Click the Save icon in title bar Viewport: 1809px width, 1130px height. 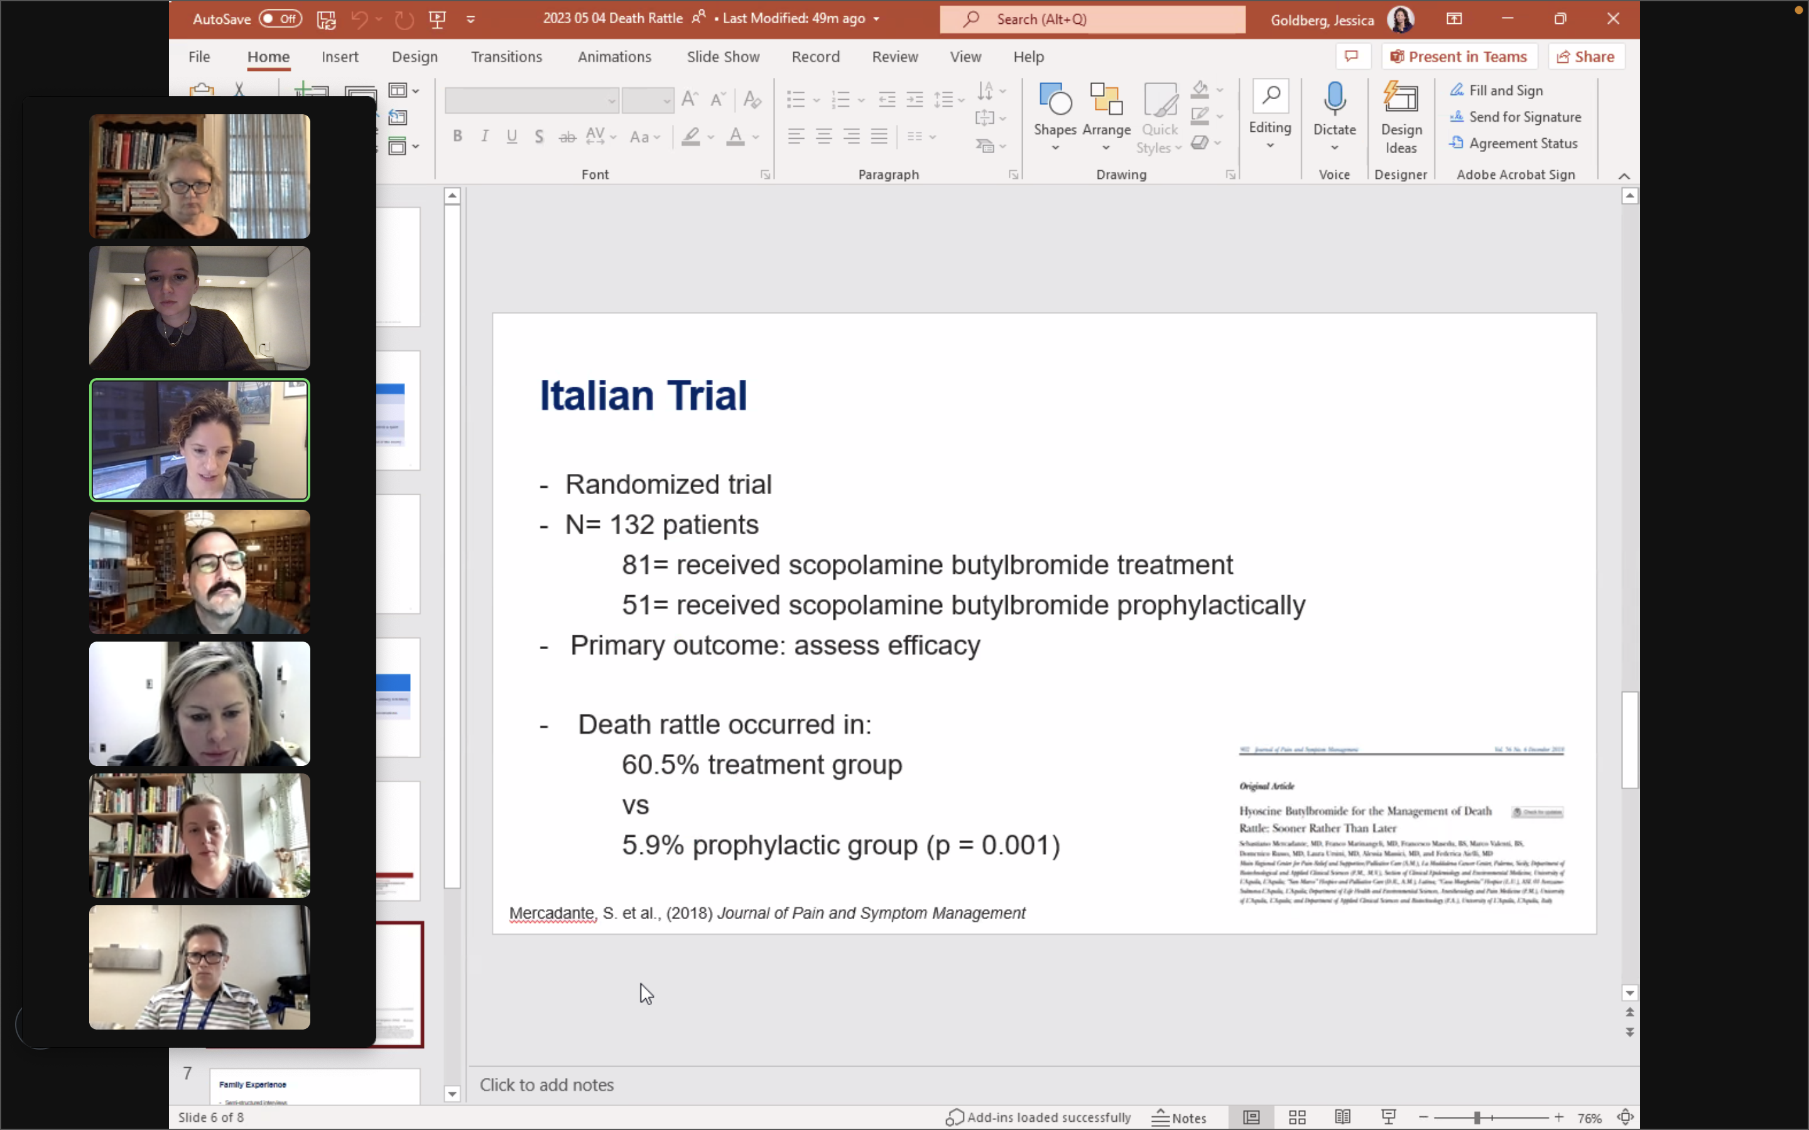[x=326, y=19]
